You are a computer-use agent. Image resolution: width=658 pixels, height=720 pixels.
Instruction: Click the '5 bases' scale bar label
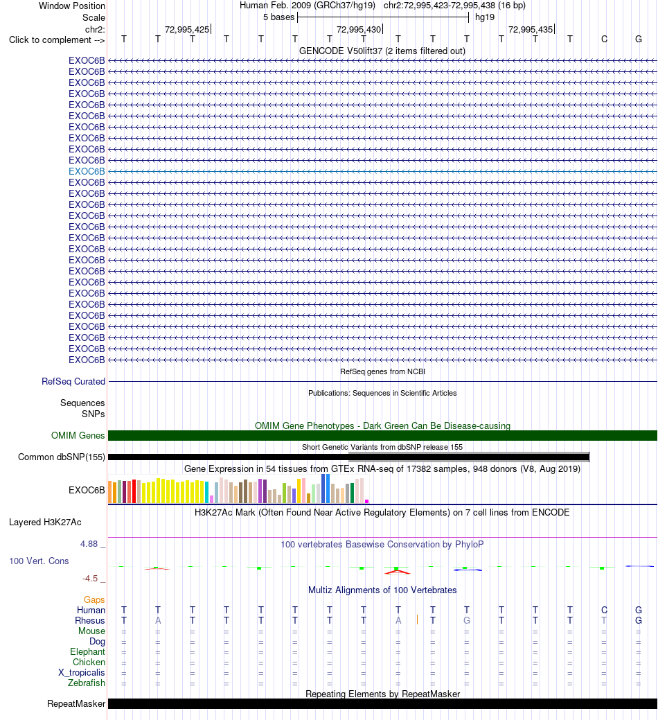[278, 17]
